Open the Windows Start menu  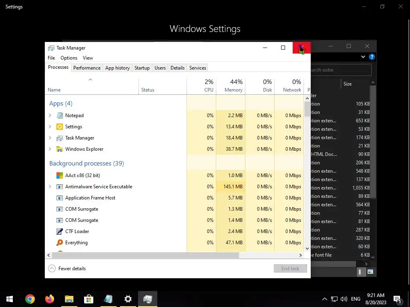tap(10, 299)
